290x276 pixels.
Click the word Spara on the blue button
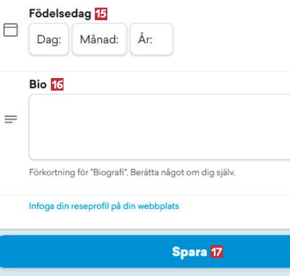(x=190, y=252)
